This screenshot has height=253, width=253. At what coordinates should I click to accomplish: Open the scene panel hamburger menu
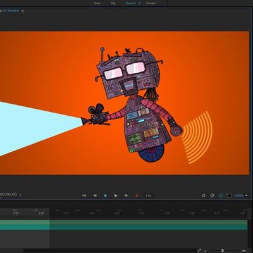(x=23, y=11)
